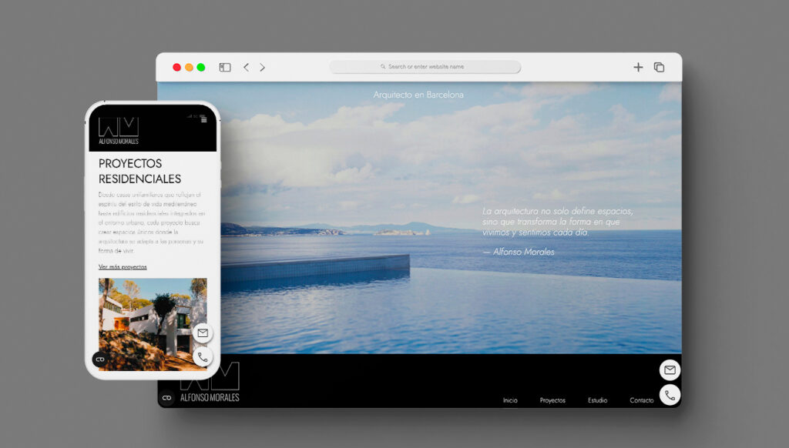
Task: Toggle the mobile hamburger navigation menu
Action: click(203, 120)
